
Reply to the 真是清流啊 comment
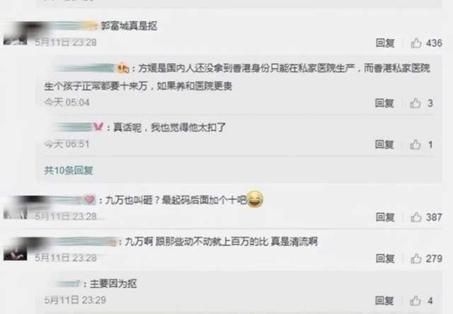tap(385, 258)
